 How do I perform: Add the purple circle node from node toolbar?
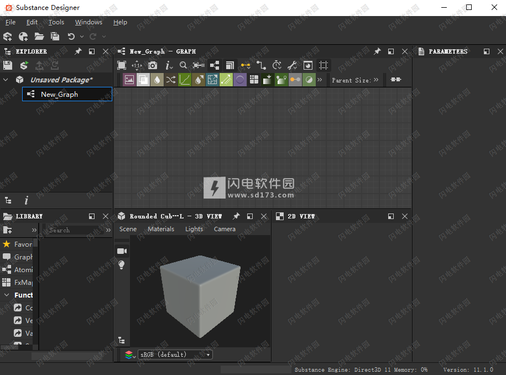240,80
